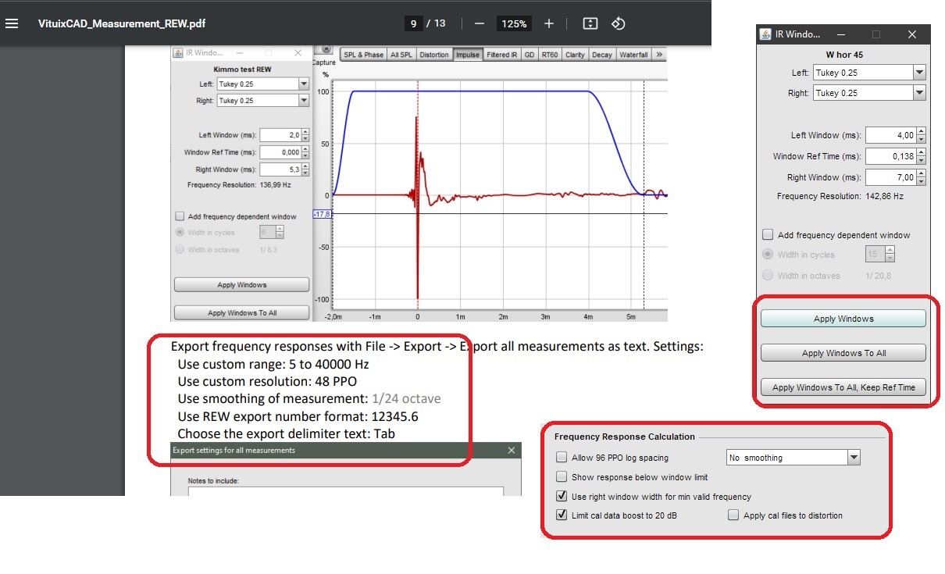Edit the current PDF page number field
This screenshot has height=574, width=945.
click(413, 23)
